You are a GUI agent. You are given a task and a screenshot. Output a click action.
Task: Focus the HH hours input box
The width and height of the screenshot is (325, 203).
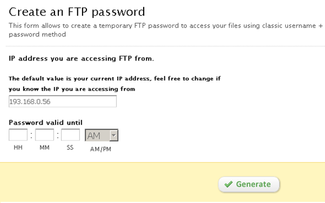coord(18,135)
